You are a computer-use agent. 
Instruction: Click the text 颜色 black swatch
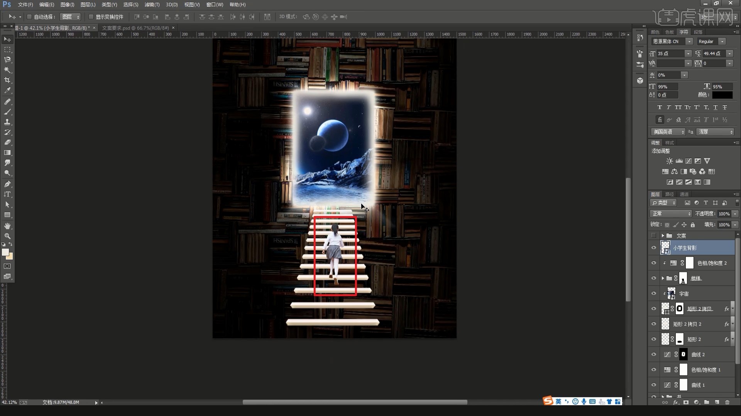point(722,95)
